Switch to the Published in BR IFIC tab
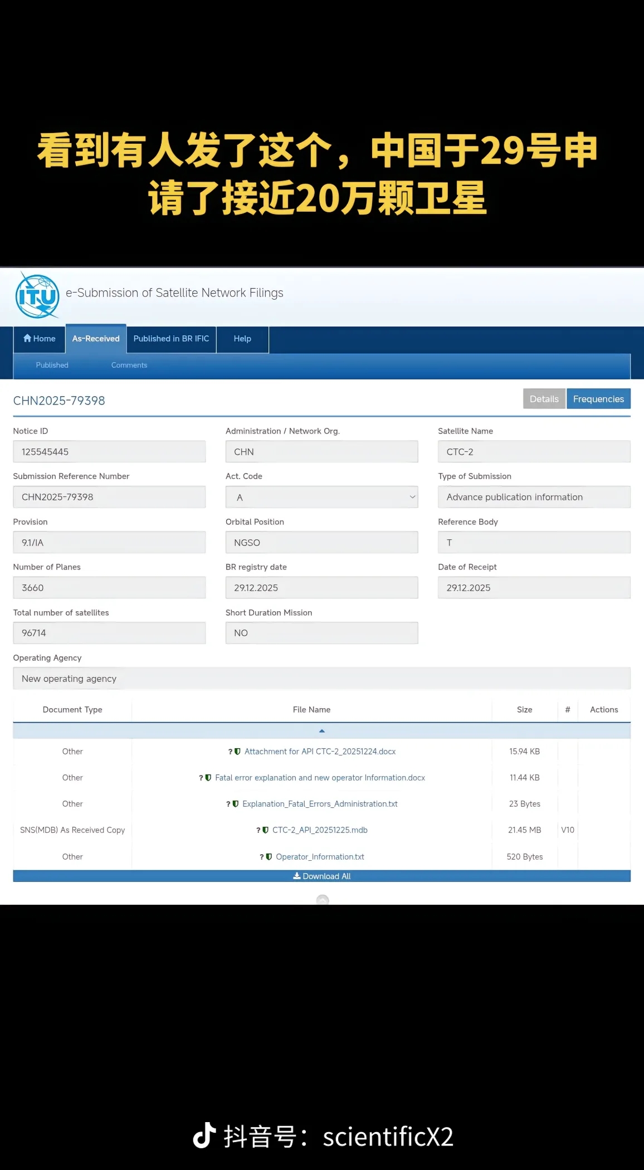Screen dimensions: 644x1170 pyautogui.click(x=171, y=339)
